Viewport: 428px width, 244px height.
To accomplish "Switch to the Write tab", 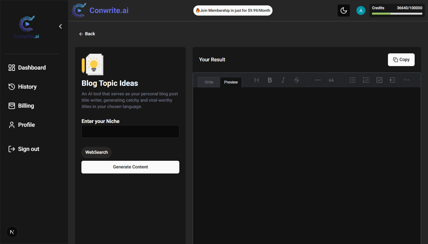I will click(x=209, y=82).
